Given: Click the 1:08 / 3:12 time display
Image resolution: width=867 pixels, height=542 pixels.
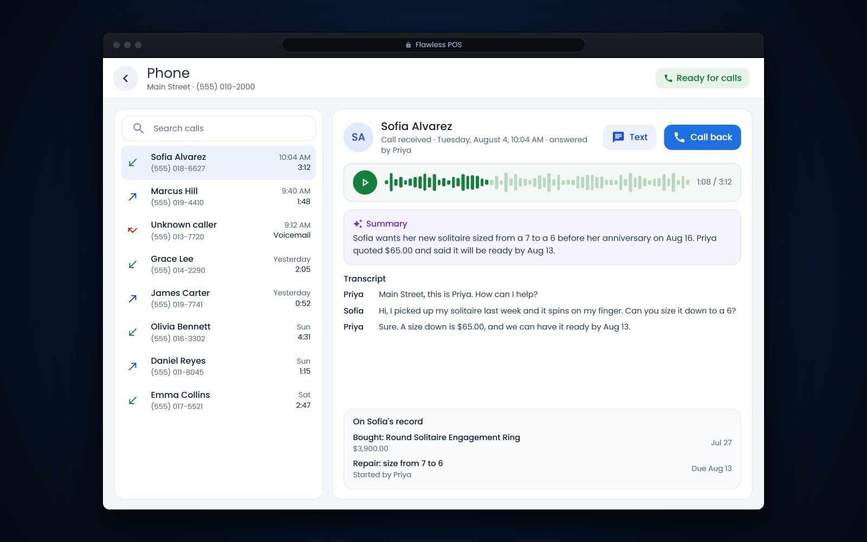Looking at the screenshot, I should [x=714, y=182].
